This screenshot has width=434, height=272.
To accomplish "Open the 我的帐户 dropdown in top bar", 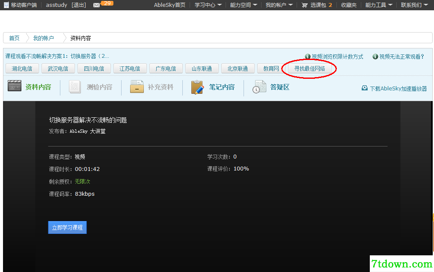I will [279, 5].
